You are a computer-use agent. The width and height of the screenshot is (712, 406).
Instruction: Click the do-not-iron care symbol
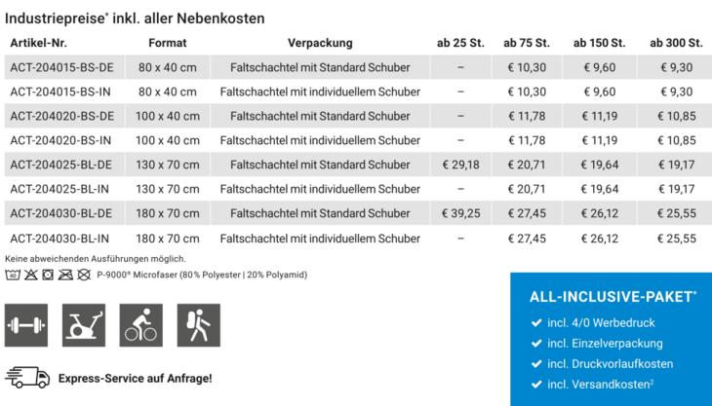coord(65,275)
